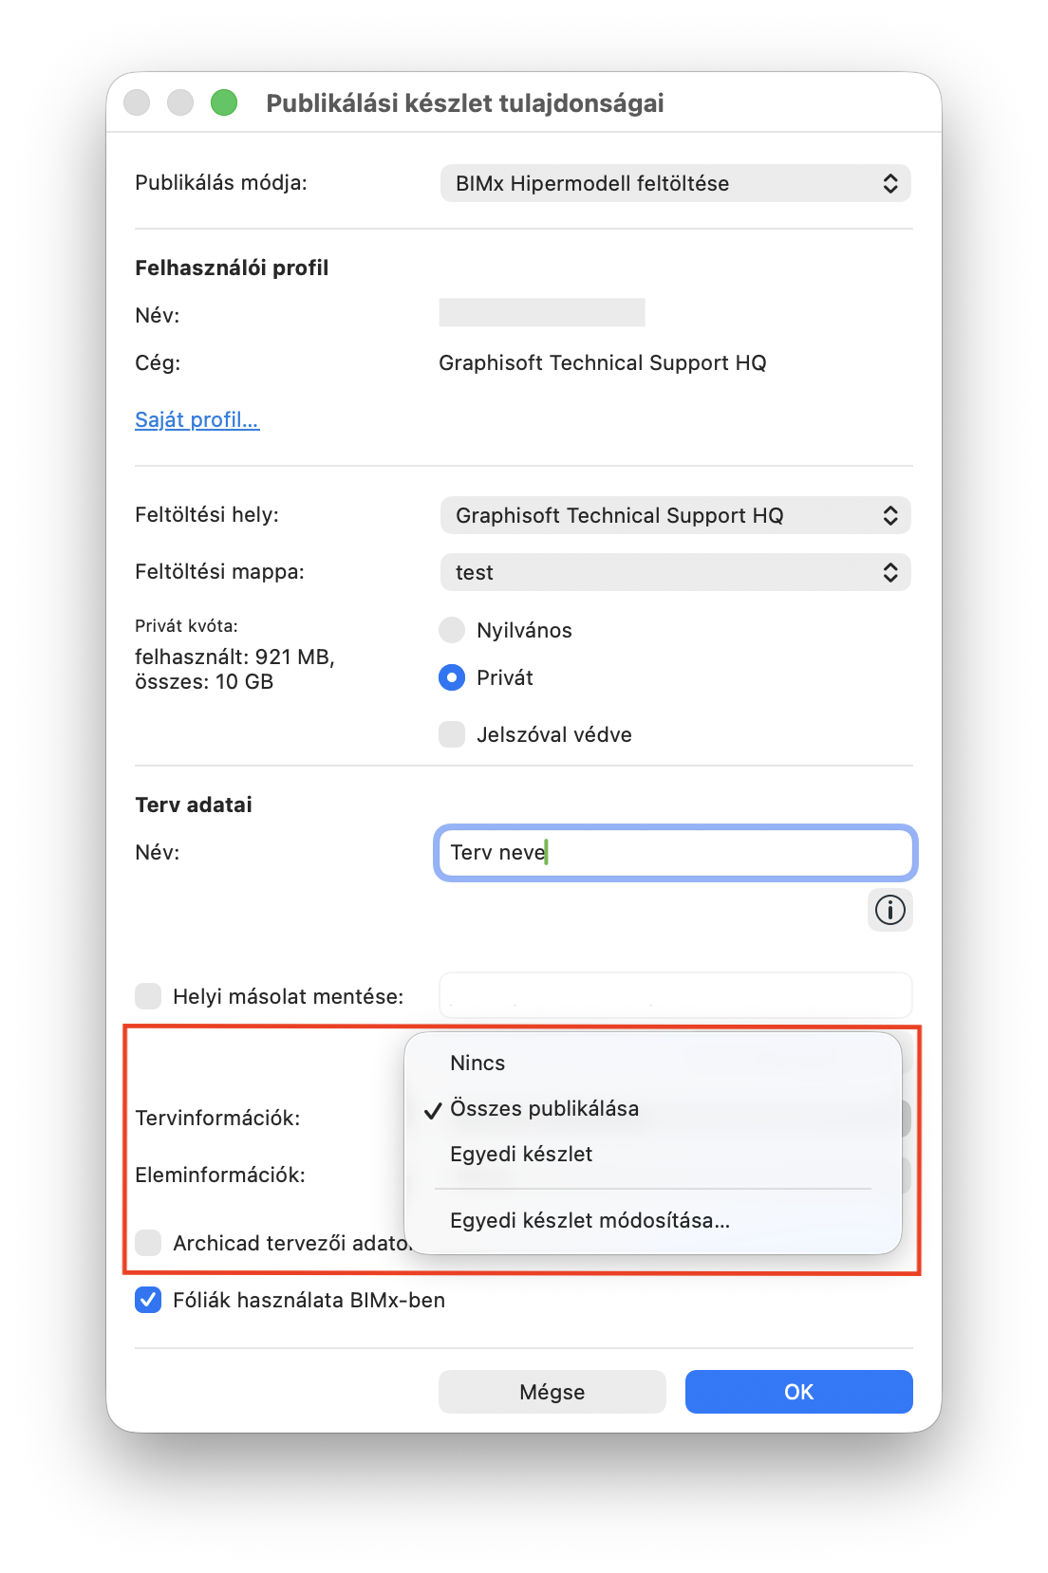This screenshot has height=1573, width=1048.
Task: Select the Nyilvános radio button
Action: click(x=452, y=630)
